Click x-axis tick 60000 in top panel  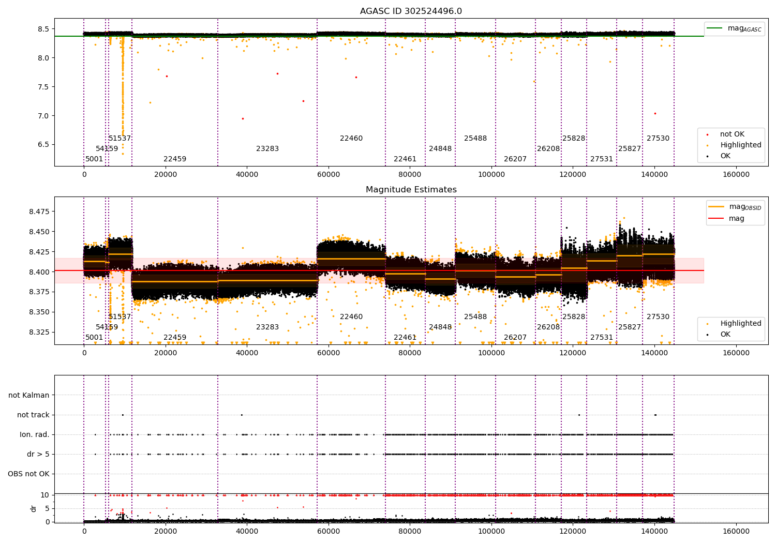[x=329, y=175]
